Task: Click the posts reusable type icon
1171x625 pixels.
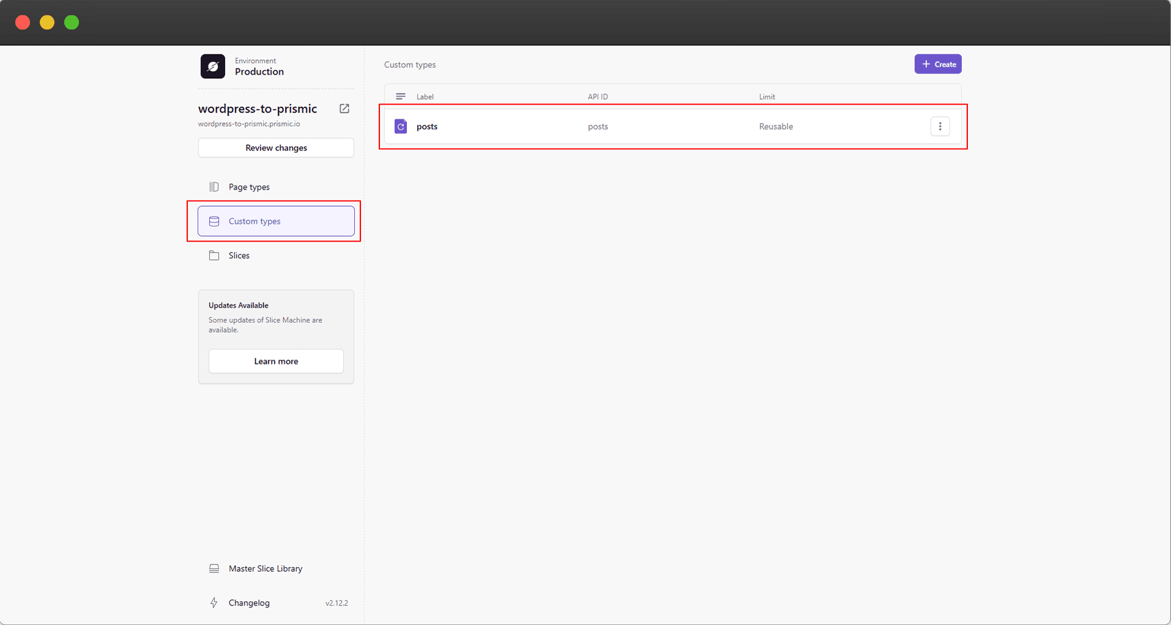Action: 401,126
